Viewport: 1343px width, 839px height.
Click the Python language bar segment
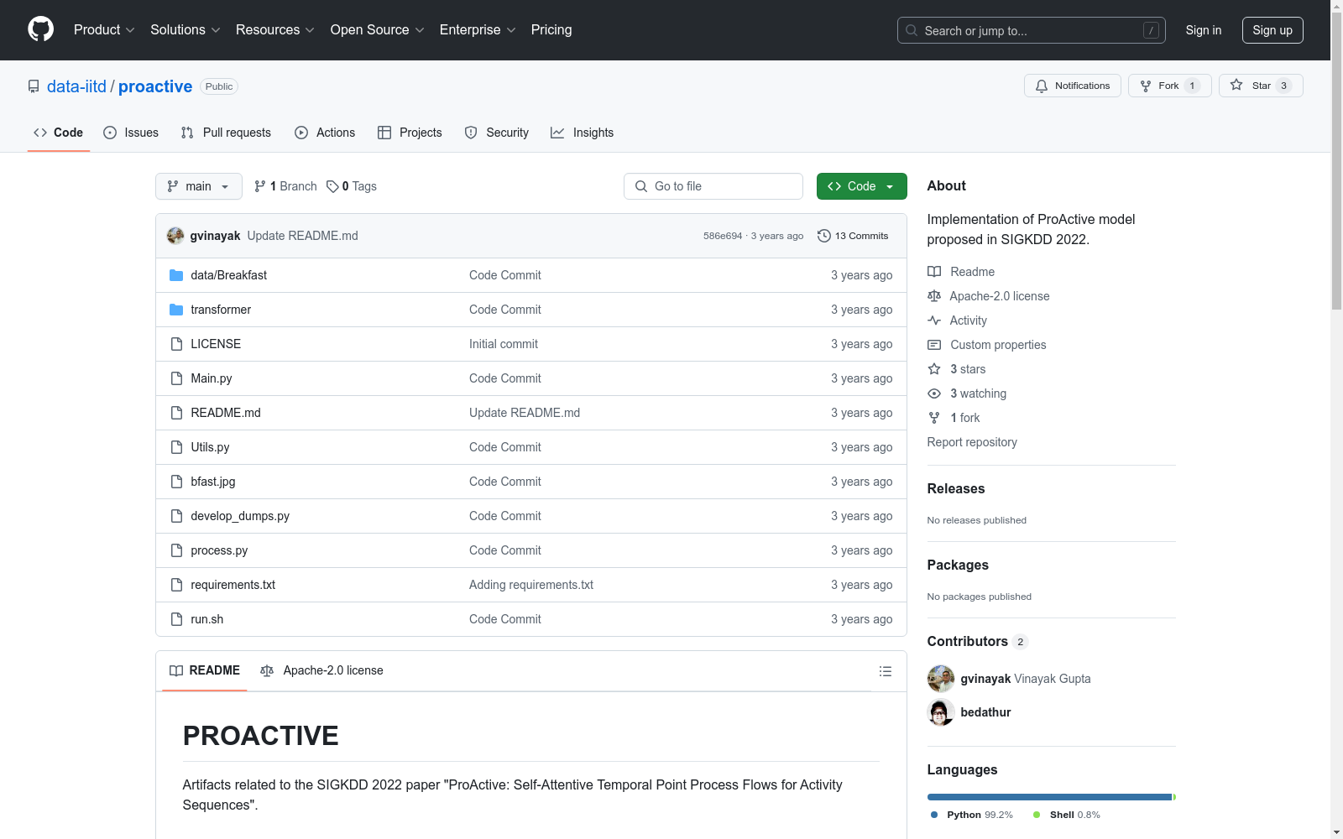tap(1049, 797)
